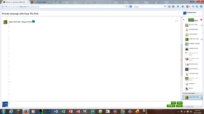Select the Plants vs. Zombies Wiki tab
Viewport: 204px width, 114px height.
pyautogui.click(x=16, y=2)
